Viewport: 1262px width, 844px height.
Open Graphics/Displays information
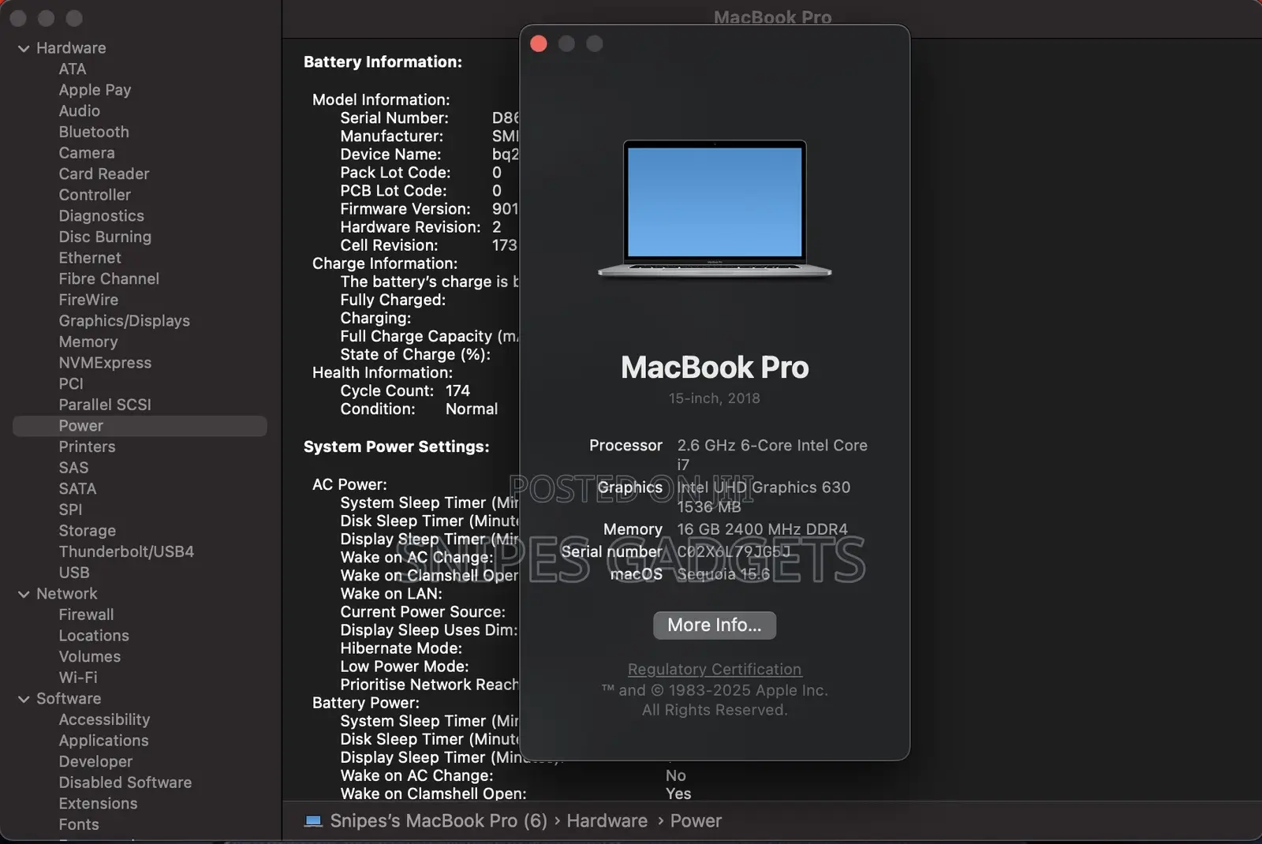(x=124, y=321)
